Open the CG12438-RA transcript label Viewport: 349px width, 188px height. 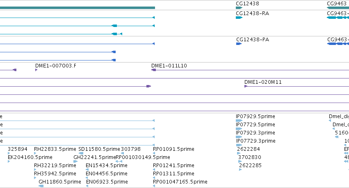coord(252,13)
